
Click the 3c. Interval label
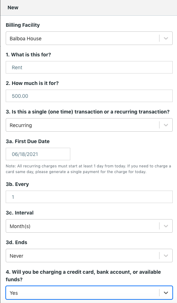pos(20,213)
